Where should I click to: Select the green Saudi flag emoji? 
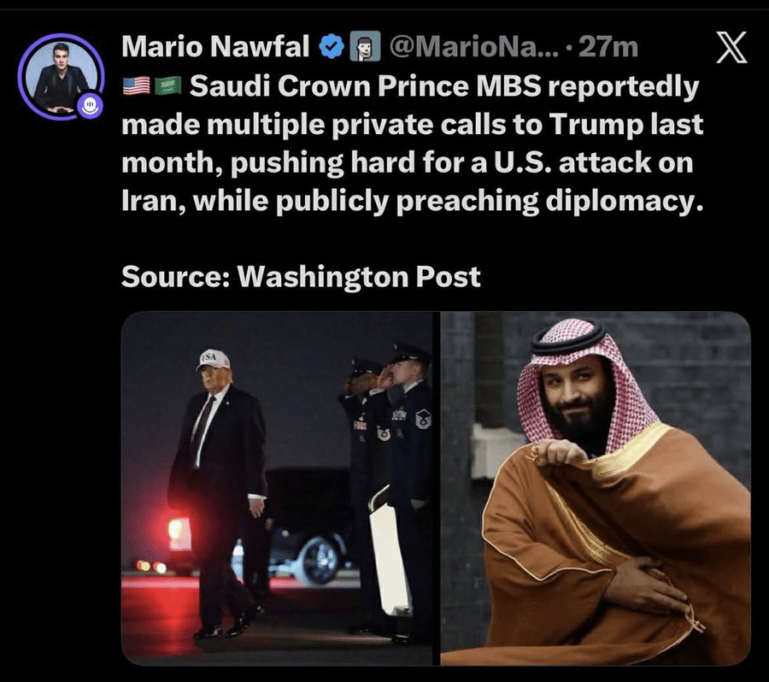pos(168,86)
